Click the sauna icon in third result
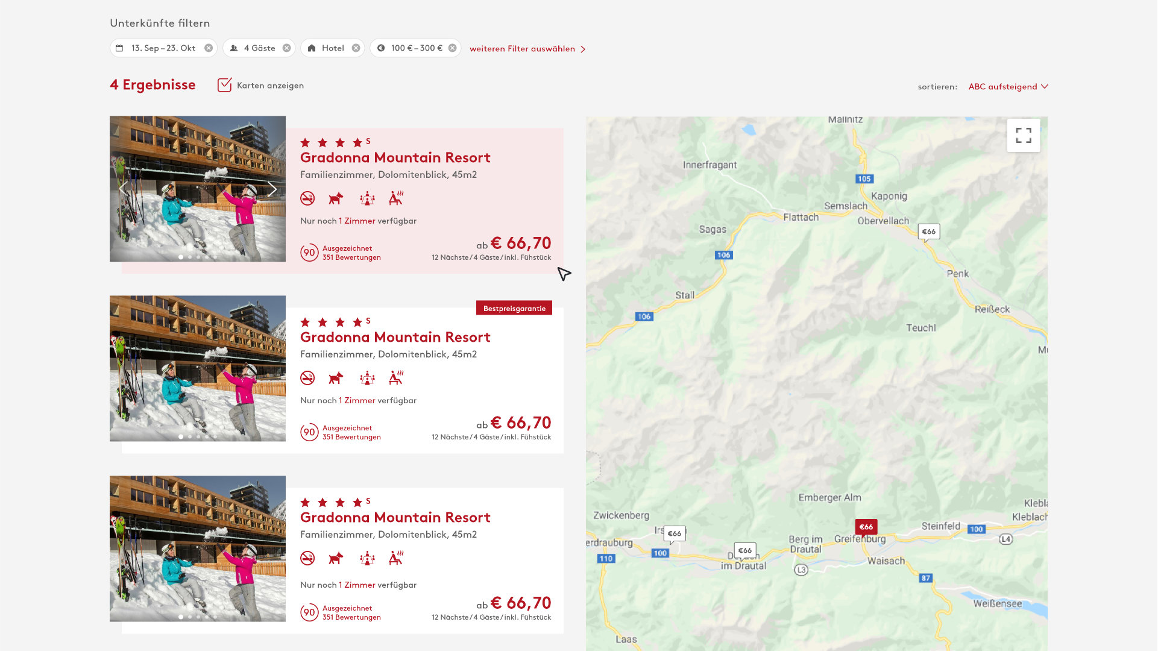1158x651 pixels. tap(396, 558)
